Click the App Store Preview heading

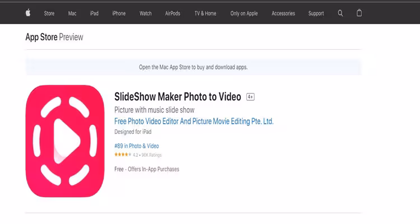point(54,37)
